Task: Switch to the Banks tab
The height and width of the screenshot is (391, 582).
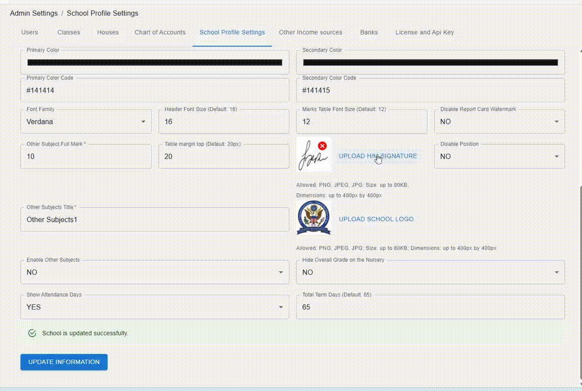Action: click(x=369, y=32)
